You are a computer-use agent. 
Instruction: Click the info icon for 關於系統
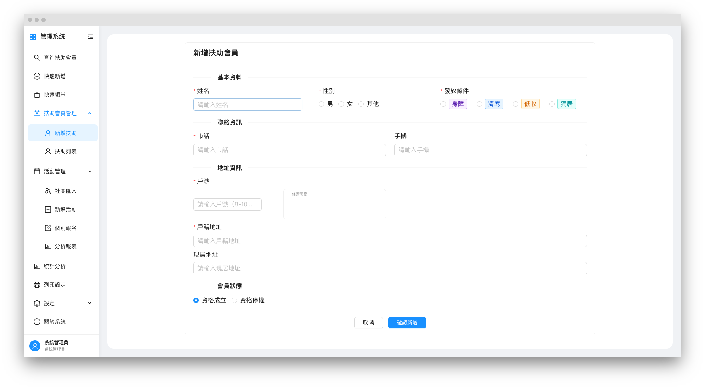point(37,322)
